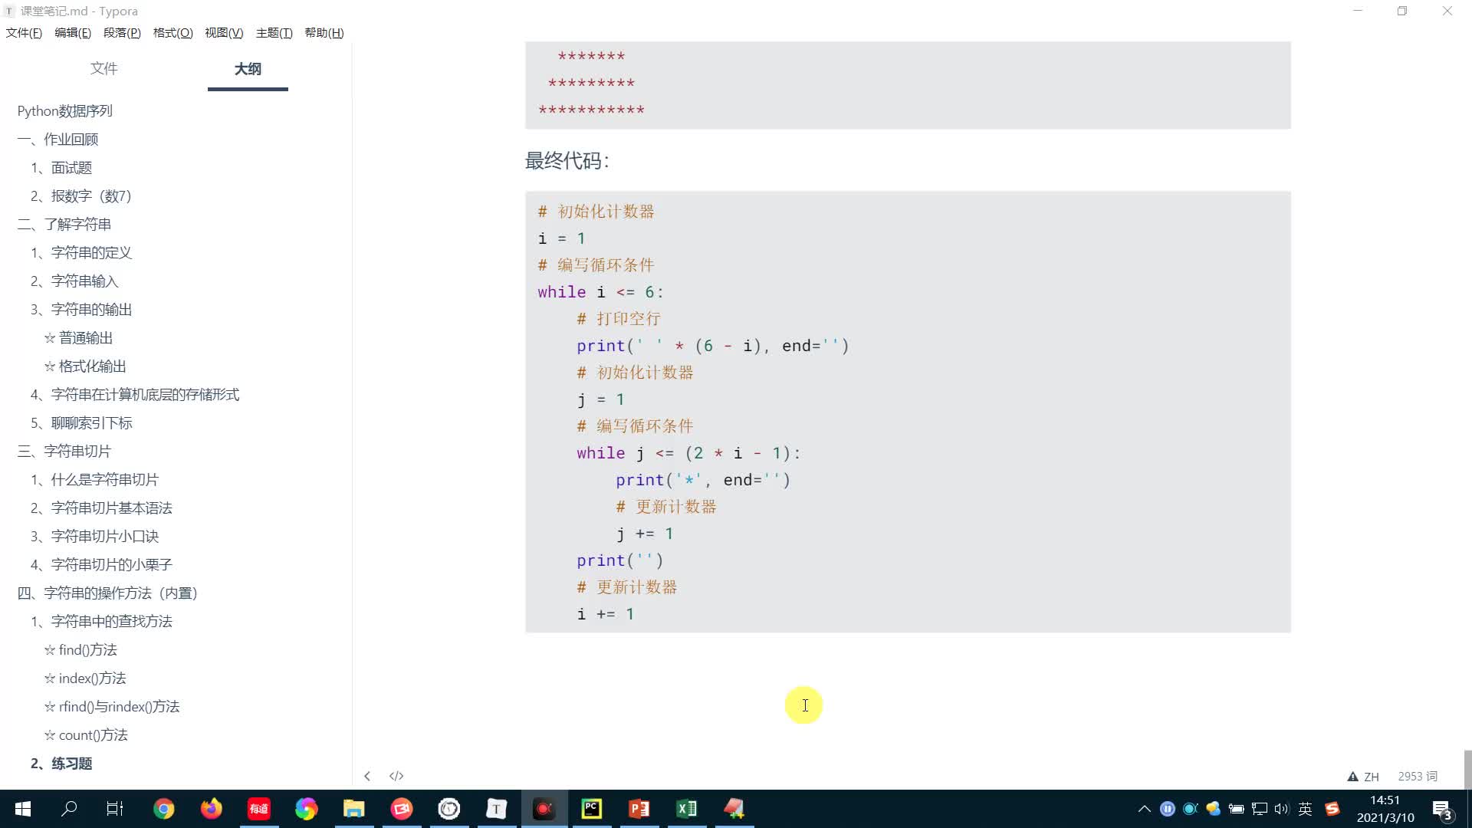
Task: Open Sogou input method tray icon
Action: (1332, 809)
